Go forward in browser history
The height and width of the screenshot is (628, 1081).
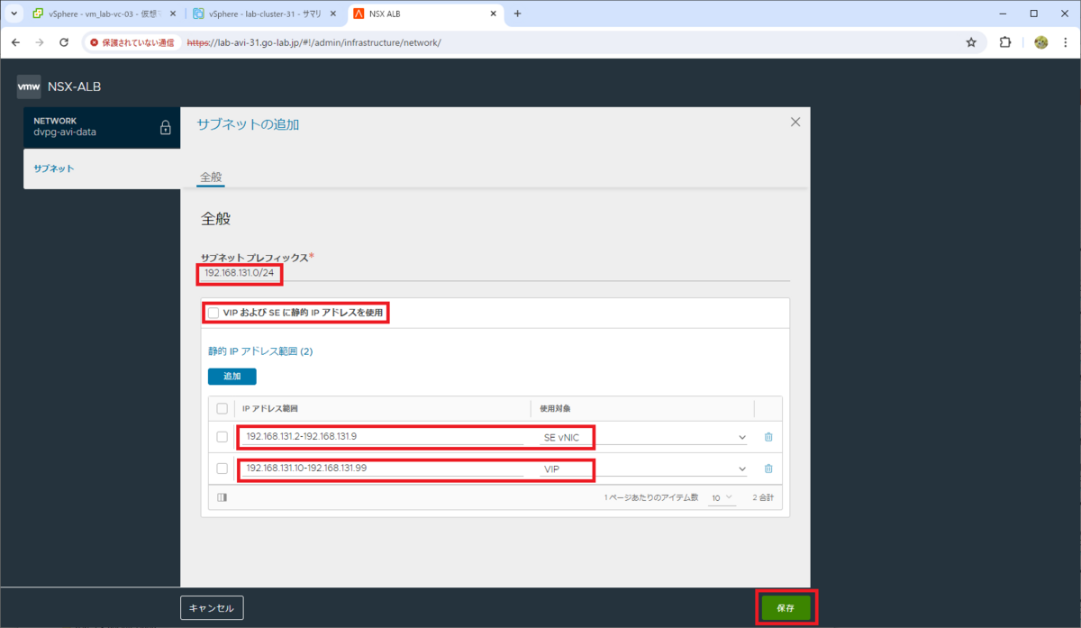tap(40, 42)
